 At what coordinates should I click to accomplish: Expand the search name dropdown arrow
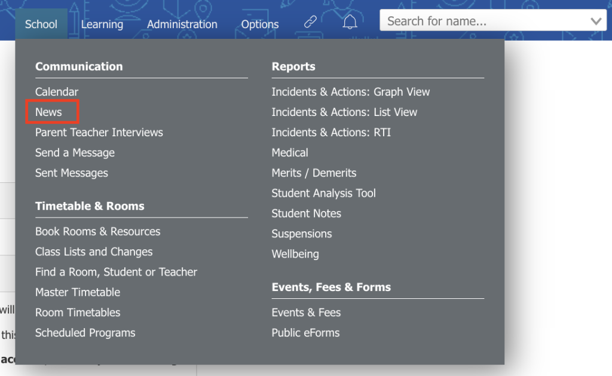(x=596, y=21)
